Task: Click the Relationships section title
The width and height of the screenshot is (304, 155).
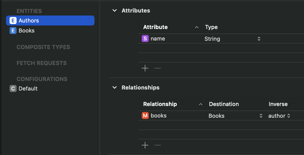Action: click(140, 87)
